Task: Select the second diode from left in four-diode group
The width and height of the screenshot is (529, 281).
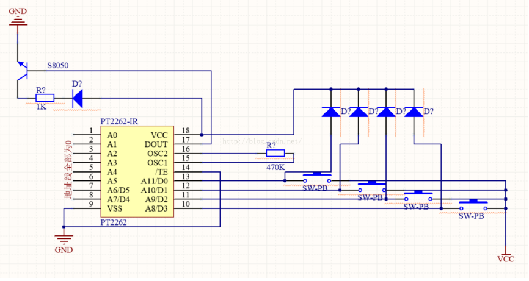Action: coord(359,112)
